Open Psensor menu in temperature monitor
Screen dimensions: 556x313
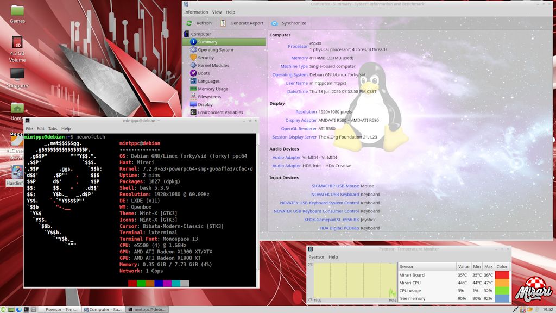[x=317, y=257]
